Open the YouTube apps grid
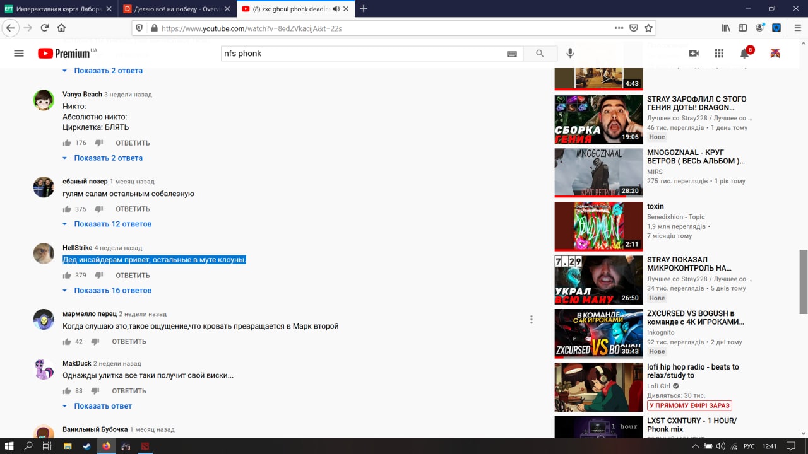The image size is (808, 454). (719, 54)
